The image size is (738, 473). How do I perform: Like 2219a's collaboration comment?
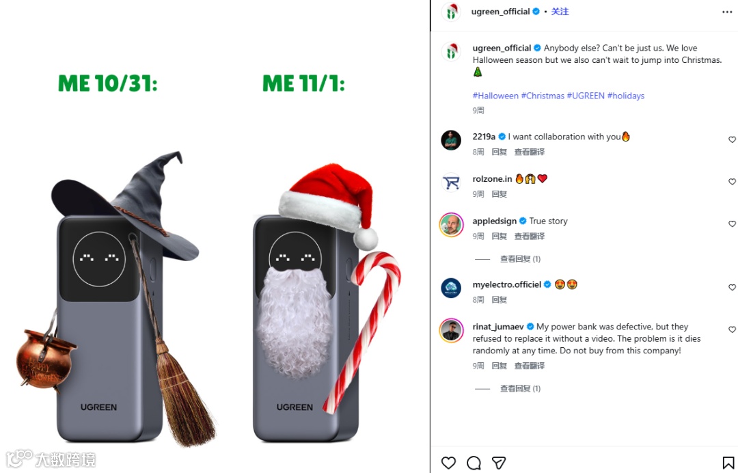(732, 139)
